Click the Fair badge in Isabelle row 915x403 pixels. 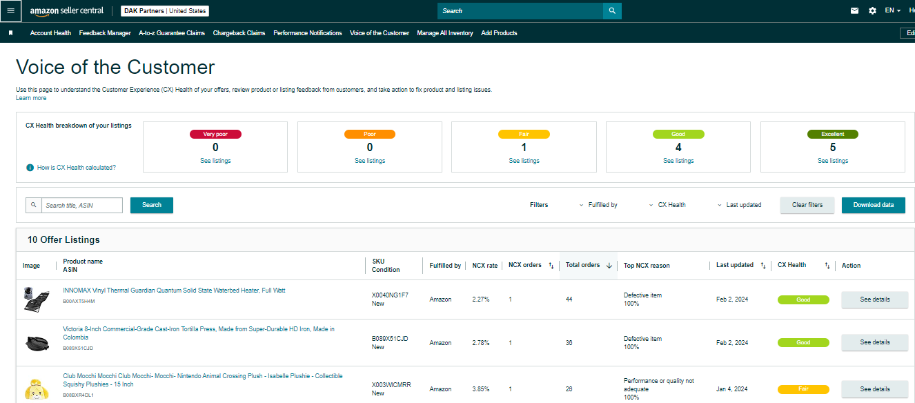803,389
